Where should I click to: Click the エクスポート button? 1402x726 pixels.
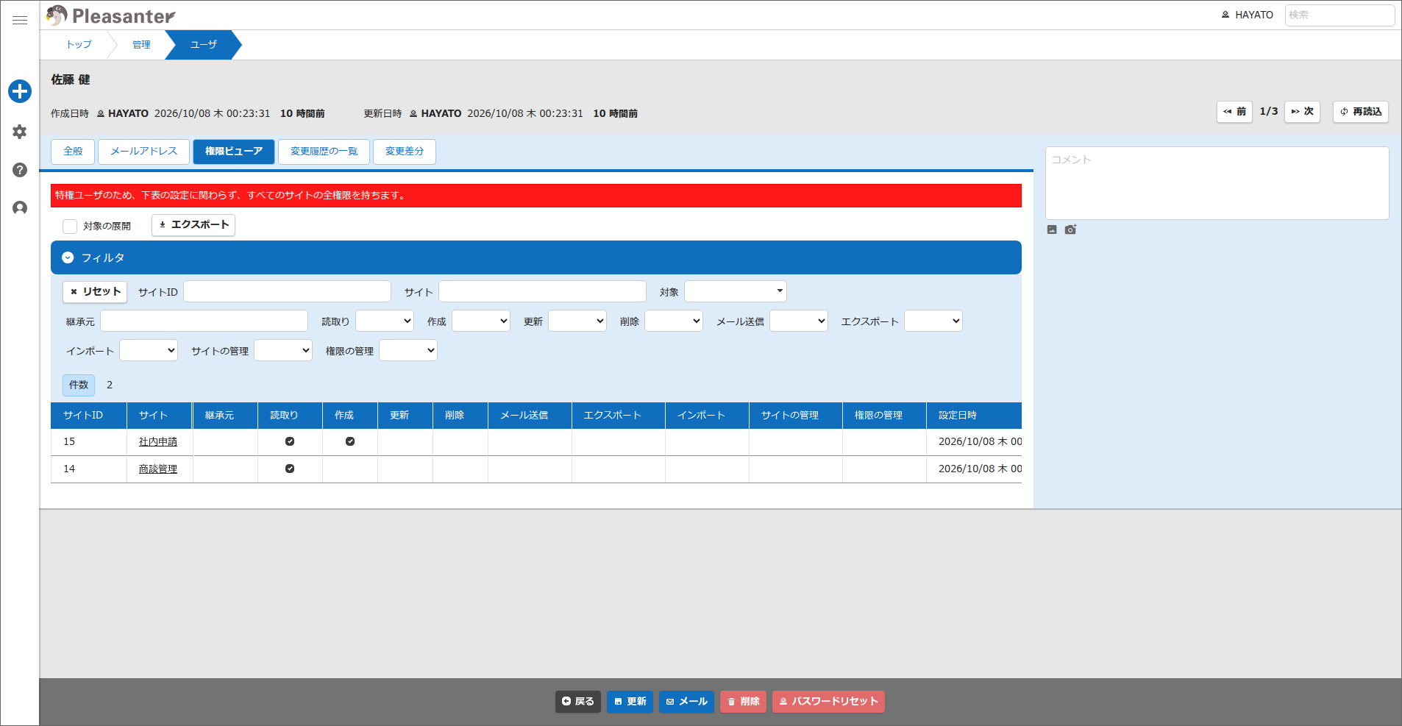coord(193,225)
